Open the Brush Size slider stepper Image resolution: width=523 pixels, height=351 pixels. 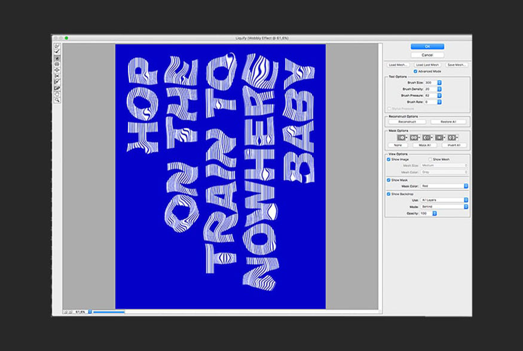pos(439,83)
